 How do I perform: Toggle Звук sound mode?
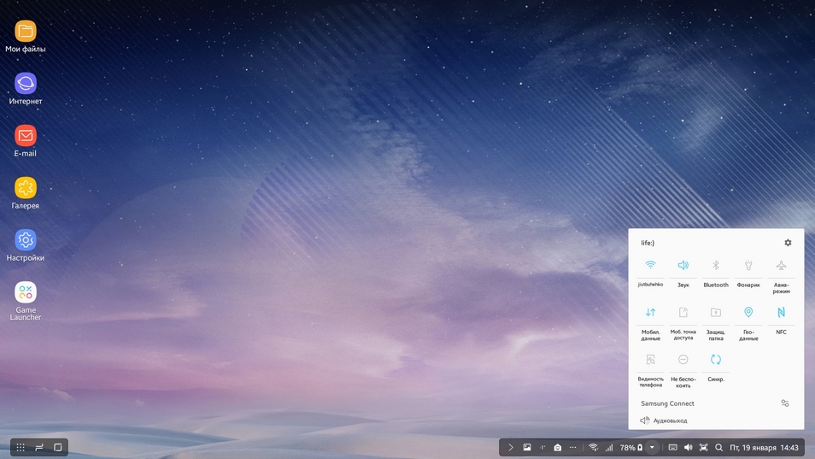pyautogui.click(x=683, y=273)
